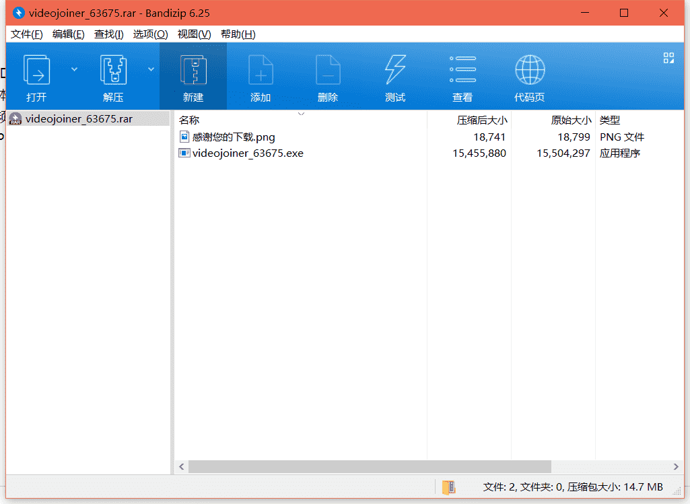The height and width of the screenshot is (504, 690).
Task: Click the horizontal scrollbar thumb
Action: click(370, 466)
